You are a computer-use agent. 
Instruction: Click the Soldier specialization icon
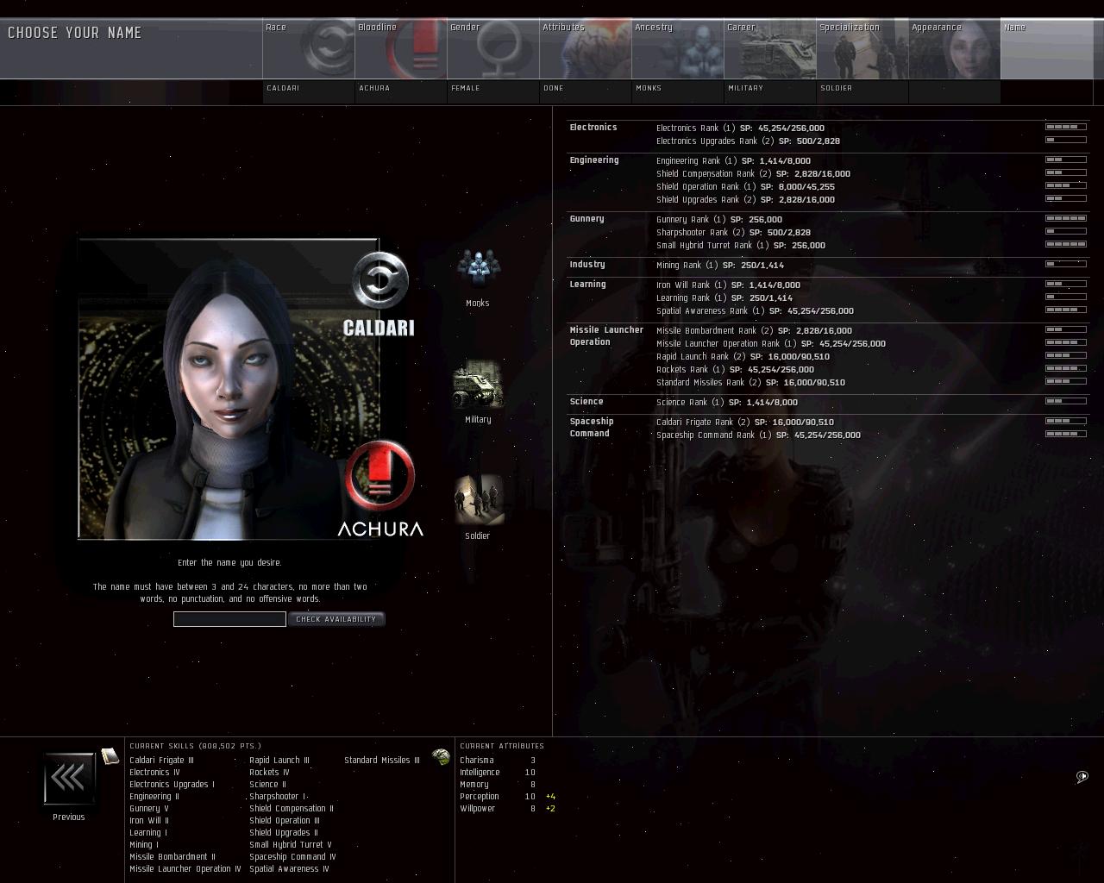[479, 499]
